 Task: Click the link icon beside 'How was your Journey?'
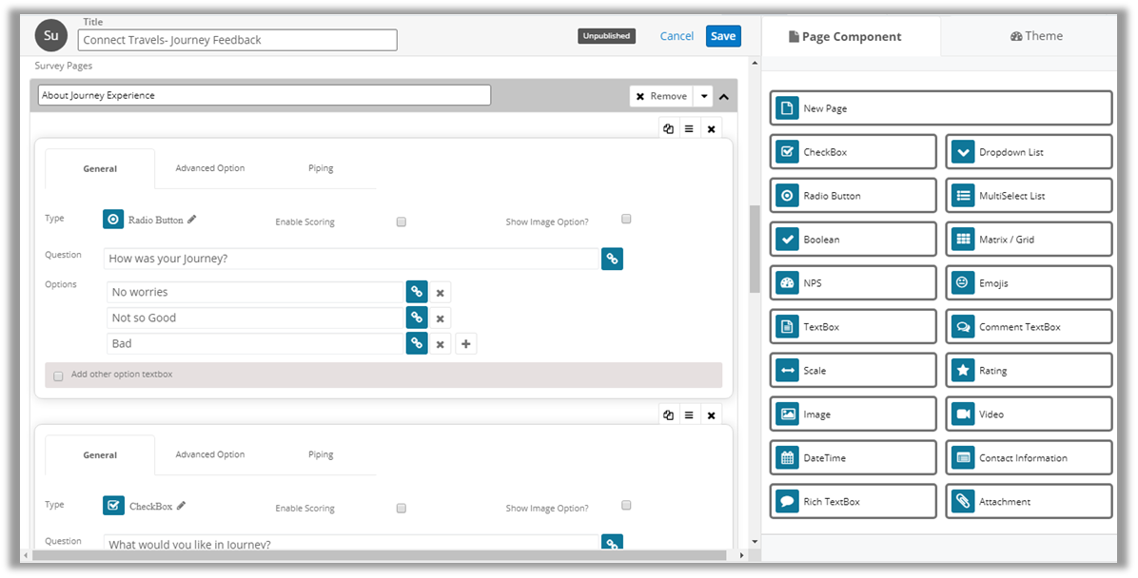tap(612, 259)
